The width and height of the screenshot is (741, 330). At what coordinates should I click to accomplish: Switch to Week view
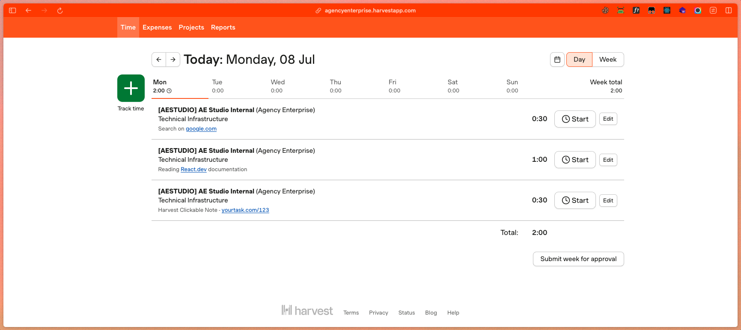coord(608,59)
